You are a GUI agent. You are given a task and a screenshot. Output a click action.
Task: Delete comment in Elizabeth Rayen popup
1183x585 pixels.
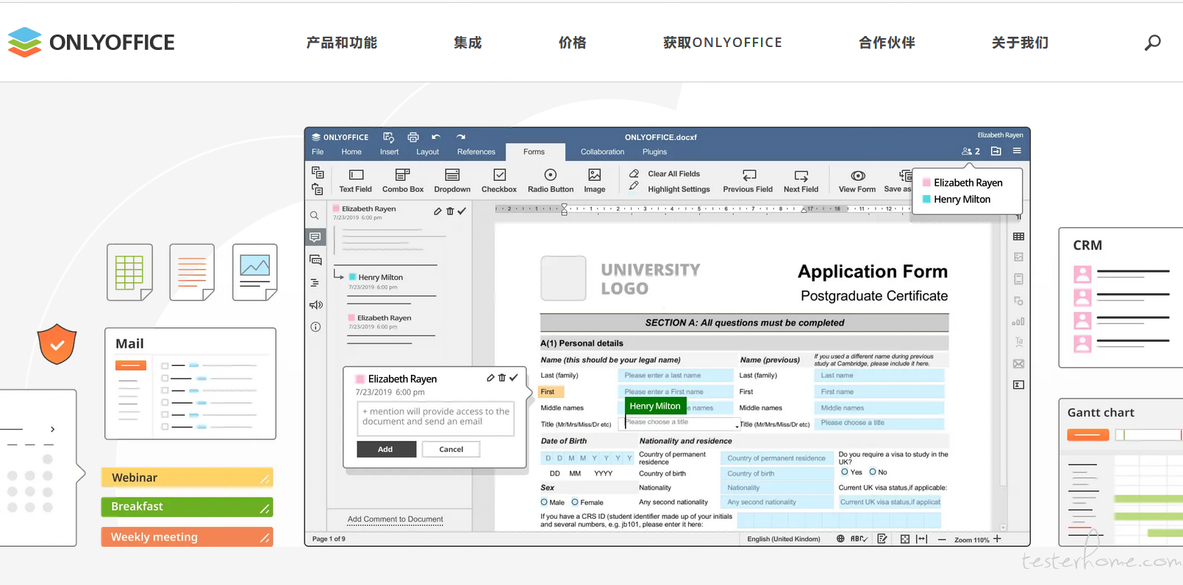click(x=502, y=378)
